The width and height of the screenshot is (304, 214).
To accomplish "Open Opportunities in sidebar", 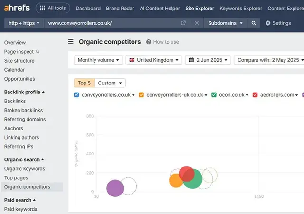I will 19,79.
